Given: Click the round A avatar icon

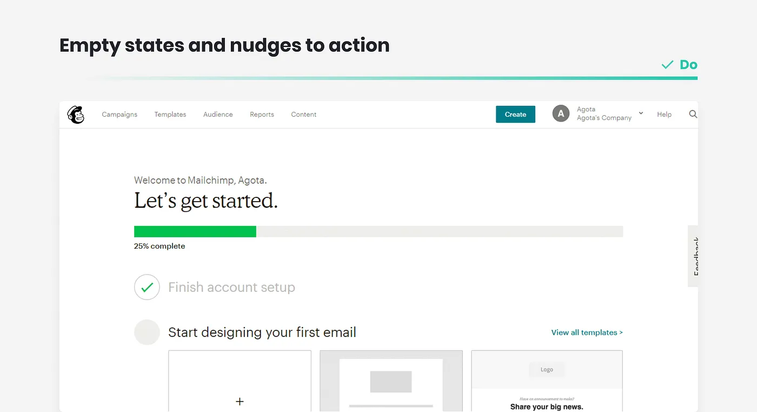Looking at the screenshot, I should click(x=561, y=114).
